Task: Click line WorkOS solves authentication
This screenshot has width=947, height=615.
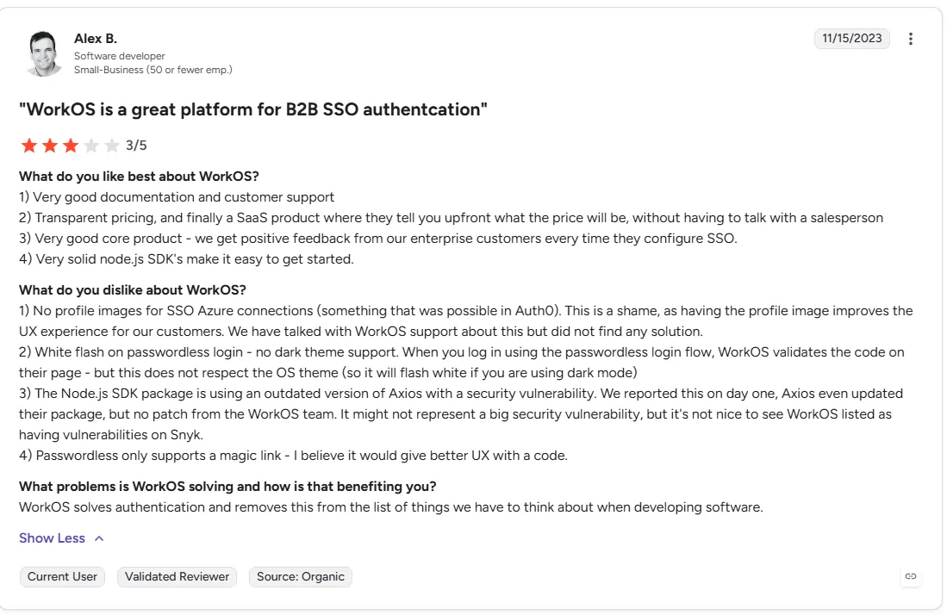Action: click(x=390, y=507)
